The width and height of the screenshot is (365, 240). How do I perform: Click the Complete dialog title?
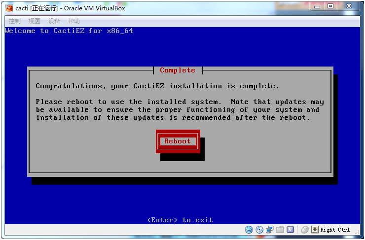point(178,70)
